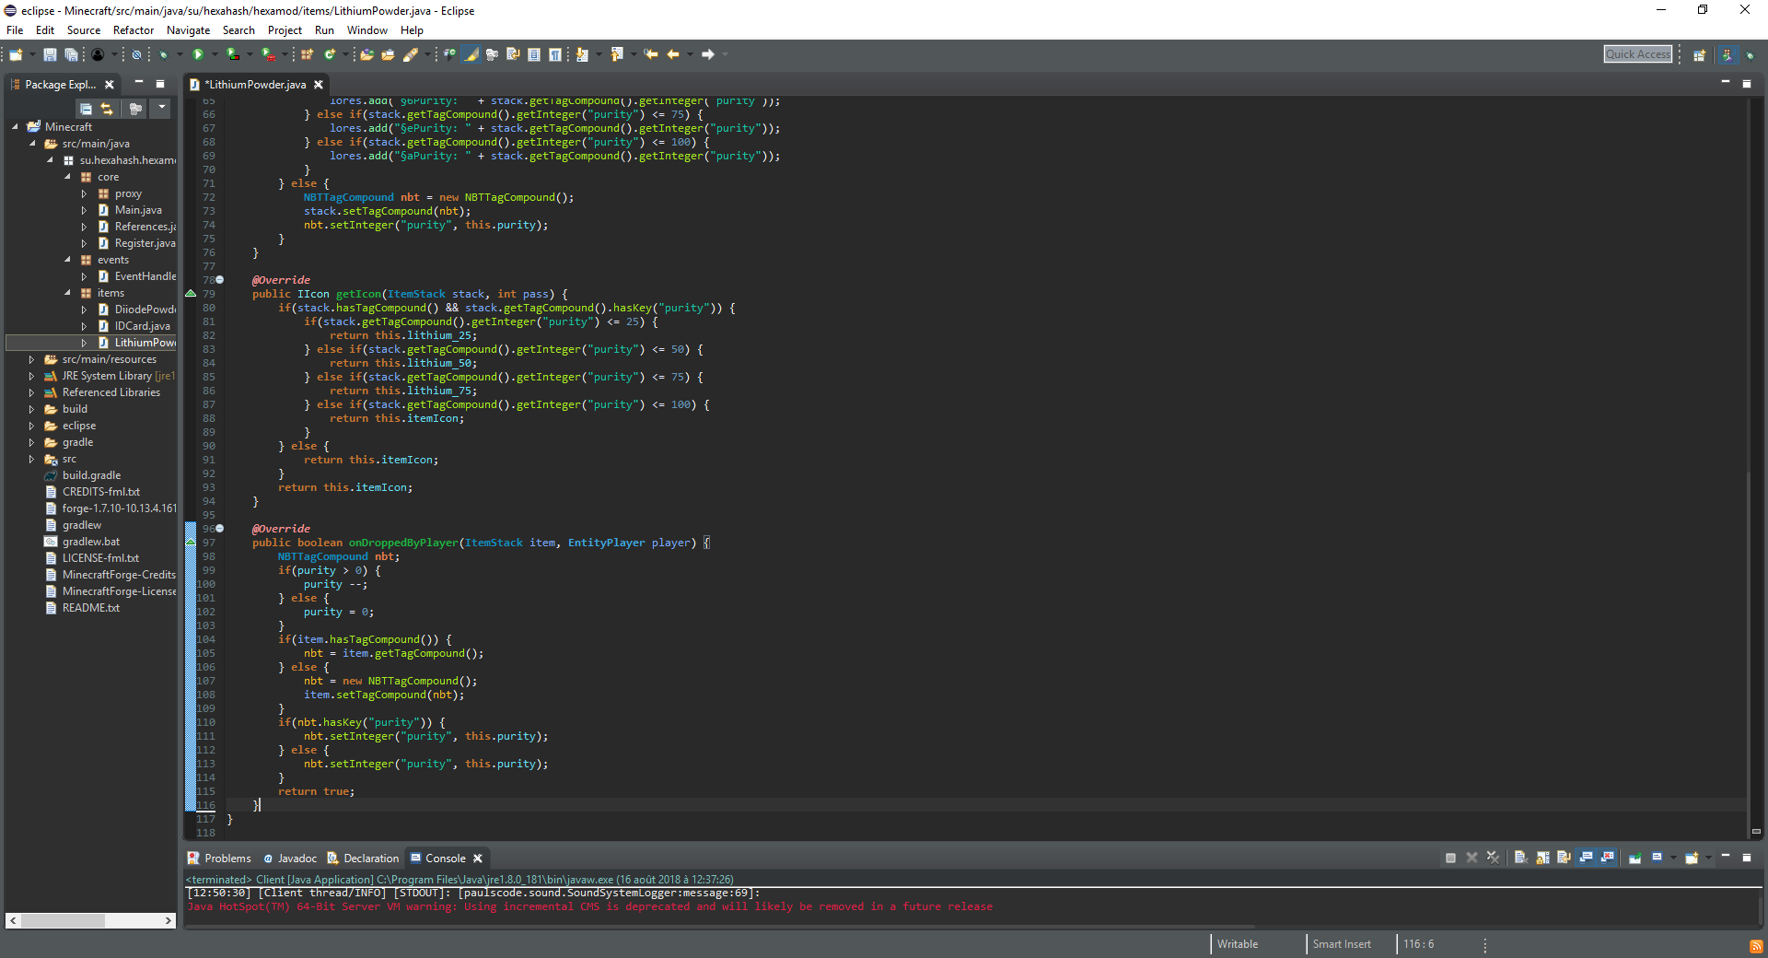Expand the src/main/resources folder
1768x958 pixels.
[x=31, y=359]
